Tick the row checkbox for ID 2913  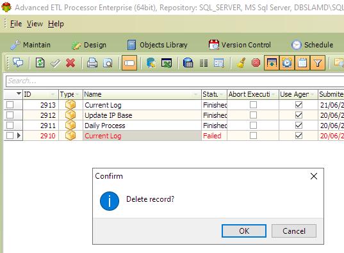(x=10, y=105)
